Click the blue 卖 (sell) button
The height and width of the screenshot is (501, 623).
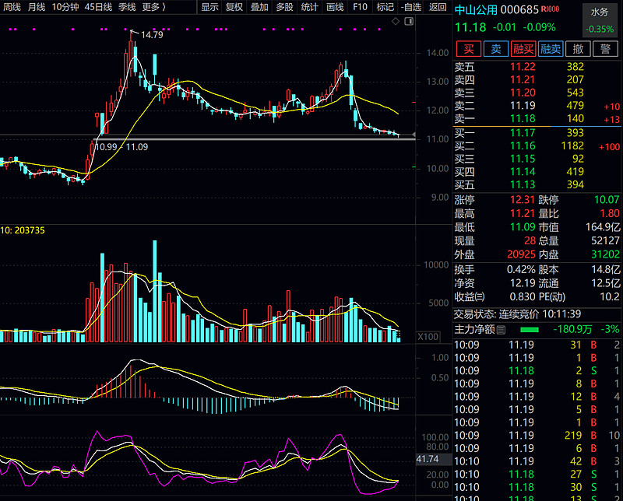click(x=496, y=49)
